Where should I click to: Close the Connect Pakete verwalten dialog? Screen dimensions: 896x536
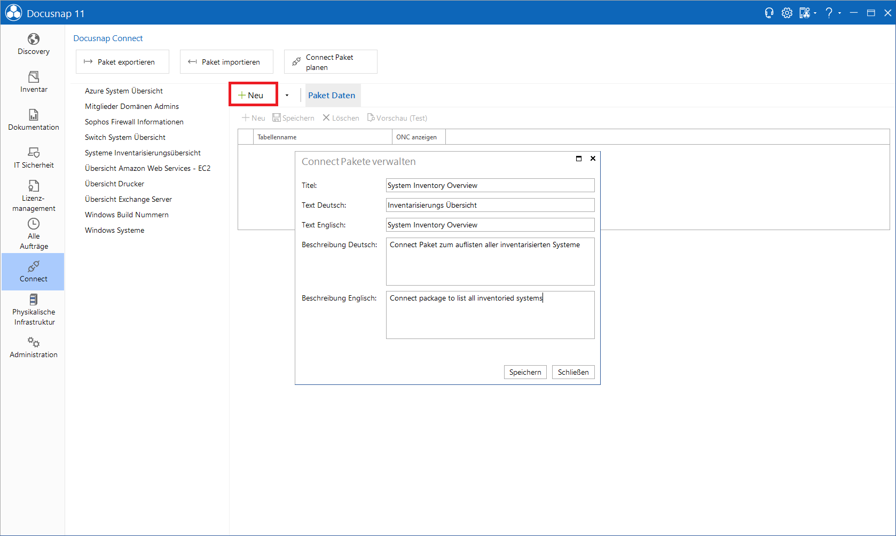(593, 159)
